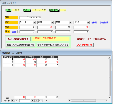Open the 古屋 name dropdown
The width and height of the screenshot is (113, 104).
pos(52,22)
